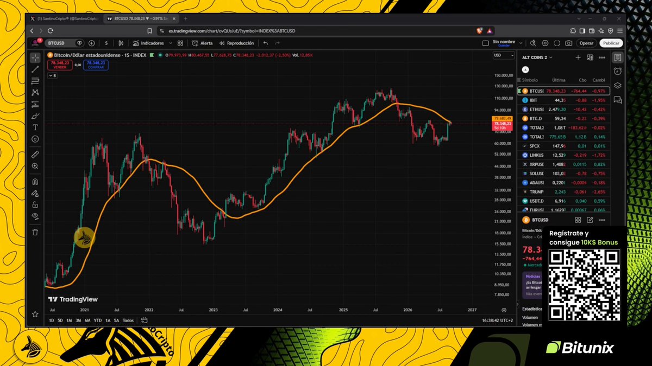The width and height of the screenshot is (652, 366).
Task: Open the favorites star toolbar at bottom left
Action: 35,314
